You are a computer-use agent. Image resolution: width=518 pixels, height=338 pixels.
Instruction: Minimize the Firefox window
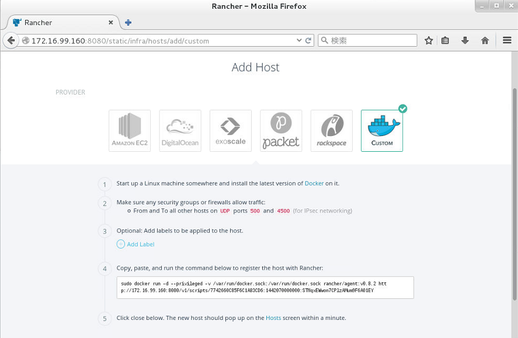[482, 6]
